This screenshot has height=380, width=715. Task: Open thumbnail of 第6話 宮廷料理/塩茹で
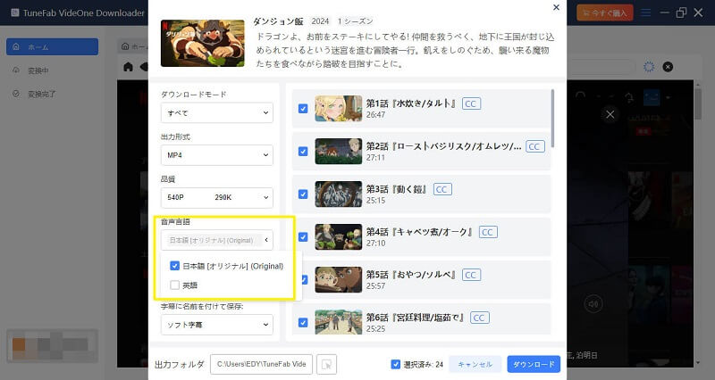click(x=339, y=322)
